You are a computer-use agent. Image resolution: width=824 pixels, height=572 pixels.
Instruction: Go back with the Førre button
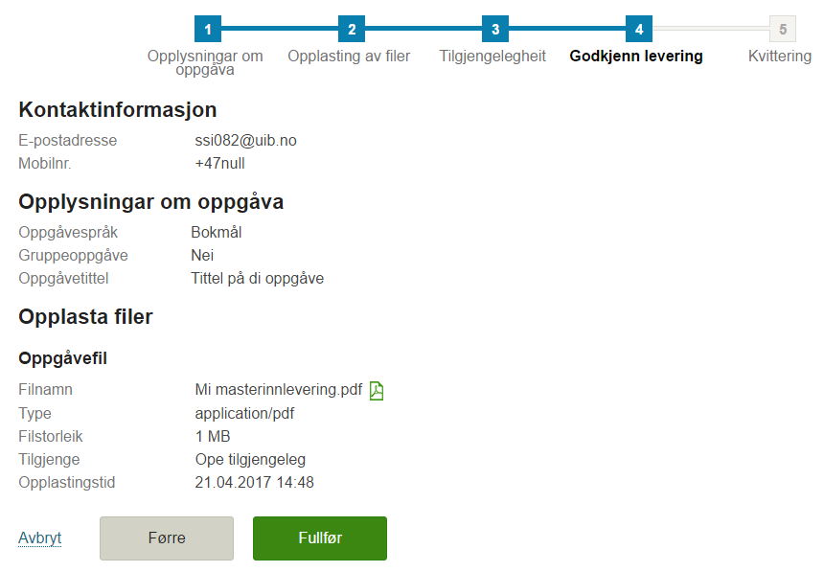(167, 538)
